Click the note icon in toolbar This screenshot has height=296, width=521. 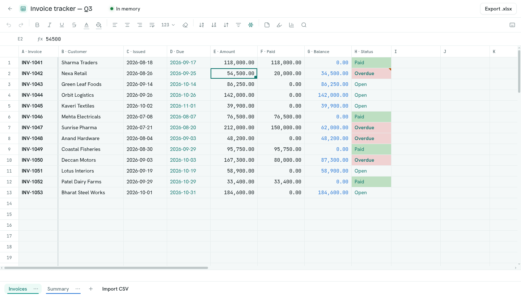[267, 25]
